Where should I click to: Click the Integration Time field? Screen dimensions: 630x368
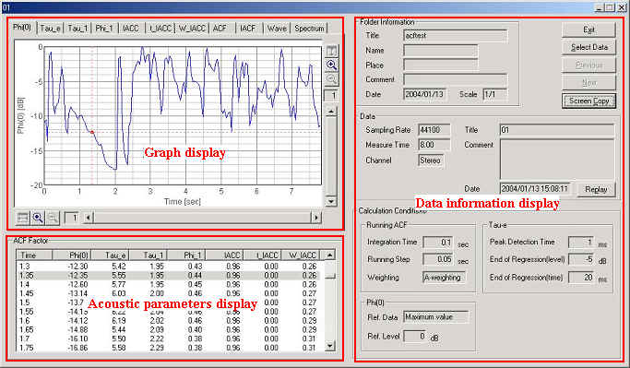click(x=439, y=243)
